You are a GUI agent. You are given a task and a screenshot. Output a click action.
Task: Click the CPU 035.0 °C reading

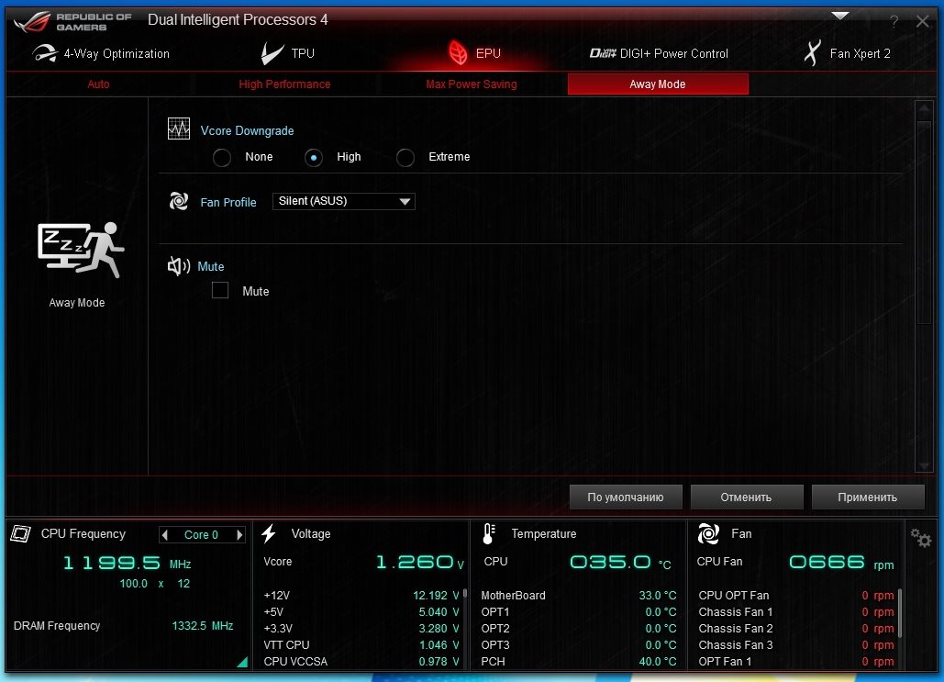pyautogui.click(x=620, y=562)
